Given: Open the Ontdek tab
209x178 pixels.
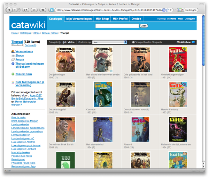Looking at the screenshot, I should 136,19.
